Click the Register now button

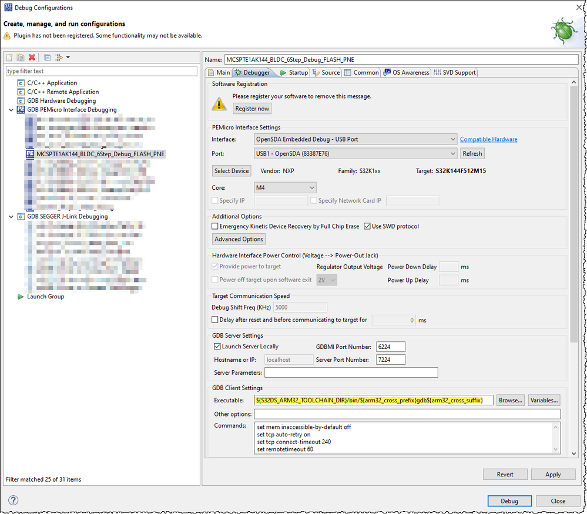tap(251, 108)
